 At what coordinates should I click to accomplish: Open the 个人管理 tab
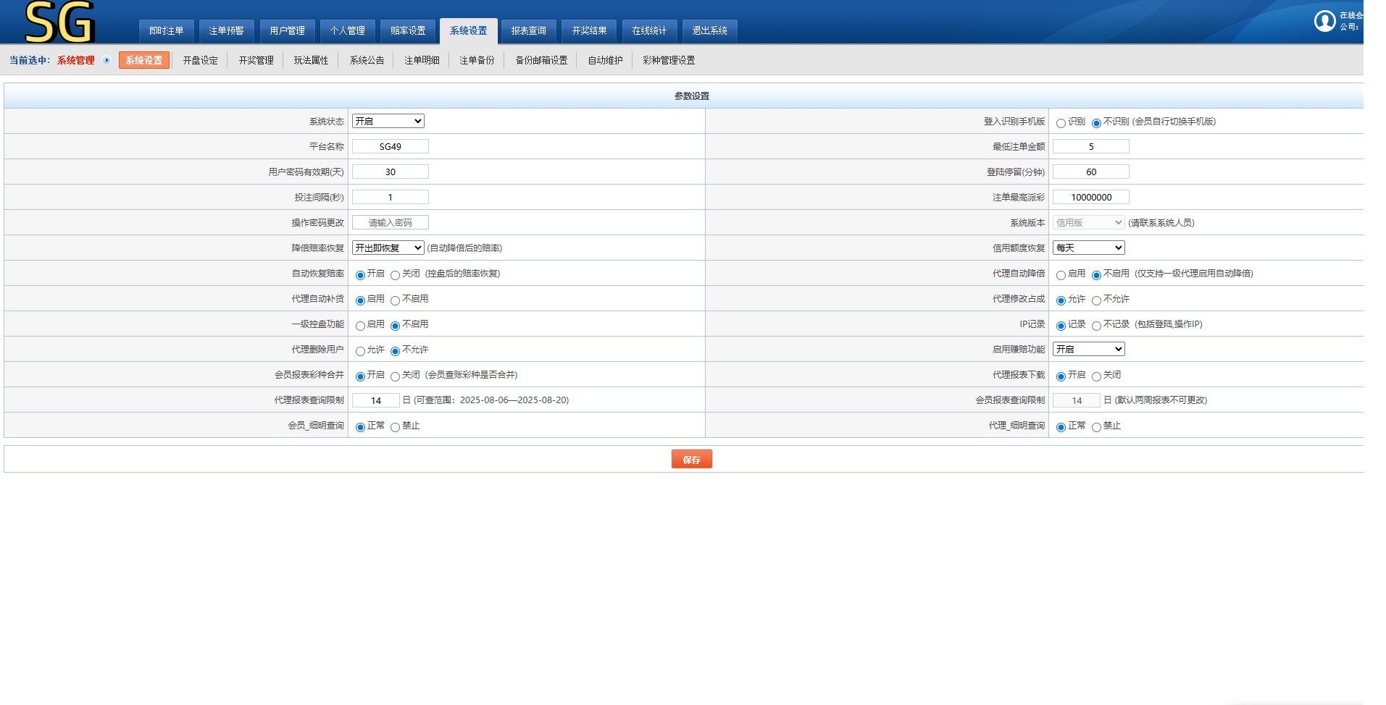(x=347, y=31)
